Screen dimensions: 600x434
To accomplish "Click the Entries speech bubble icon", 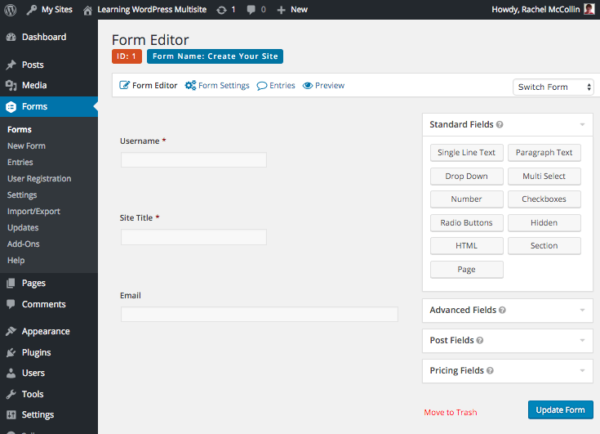I will [262, 86].
